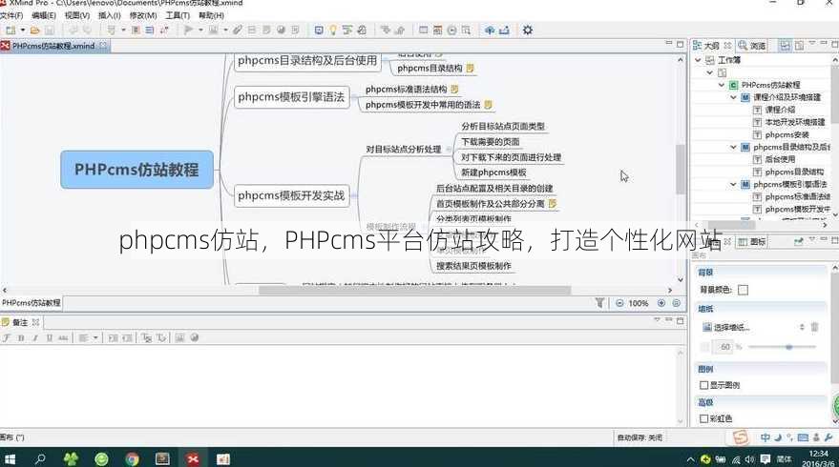Collapse the 课程介绍及环境搭建 outline node
This screenshot has width=839, height=467.
click(x=734, y=97)
